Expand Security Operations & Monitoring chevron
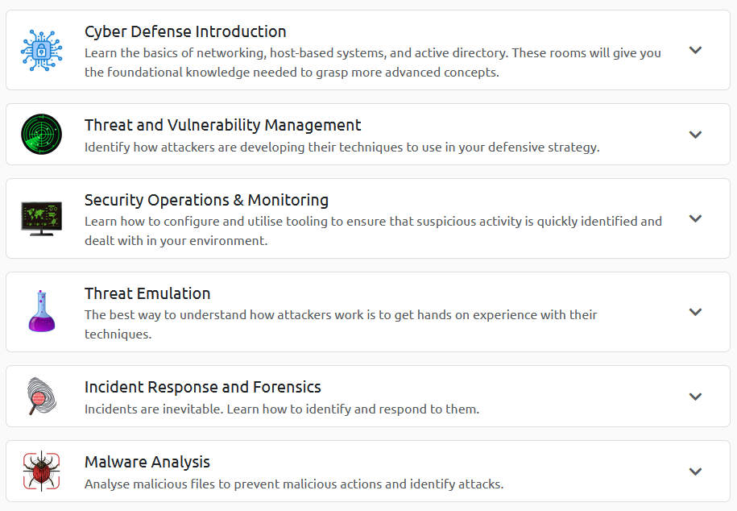Image resolution: width=737 pixels, height=511 pixels. [696, 218]
